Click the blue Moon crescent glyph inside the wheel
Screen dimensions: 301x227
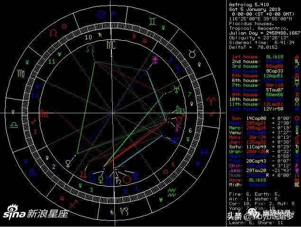click(91, 178)
